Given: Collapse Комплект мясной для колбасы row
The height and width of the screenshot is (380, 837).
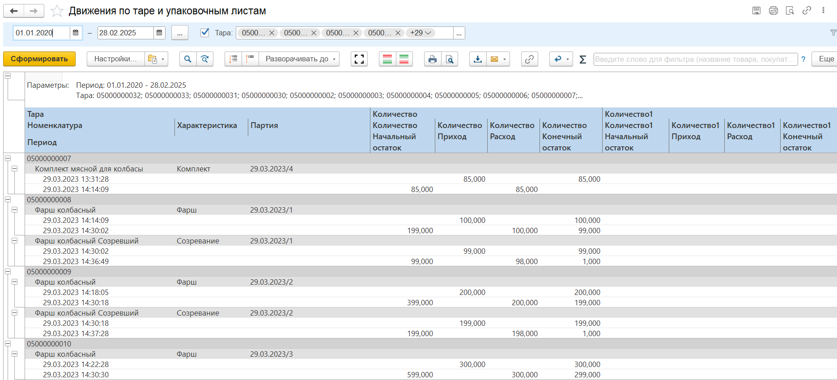Looking at the screenshot, I should pyautogui.click(x=15, y=169).
